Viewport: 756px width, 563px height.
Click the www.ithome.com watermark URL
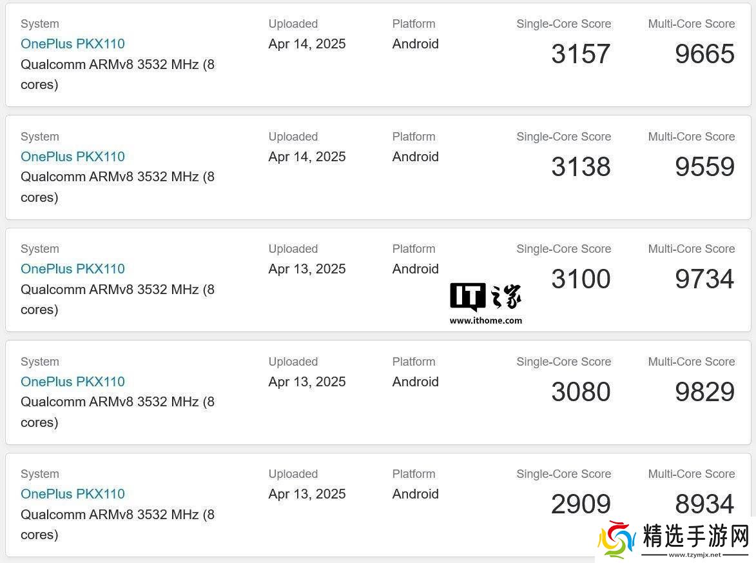(x=486, y=320)
